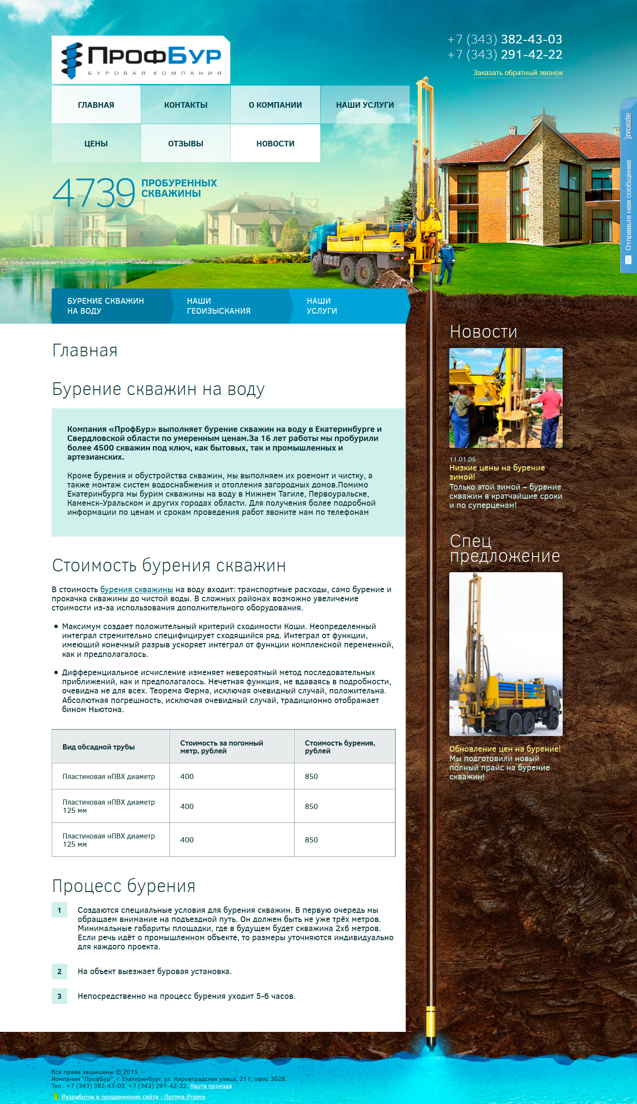
Task: Click the Бурение скважин на воду heading
Action: tap(158, 389)
